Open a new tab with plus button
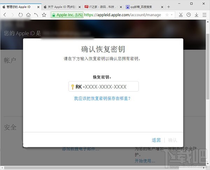Viewport: 210px width, 170px height. click(169, 7)
